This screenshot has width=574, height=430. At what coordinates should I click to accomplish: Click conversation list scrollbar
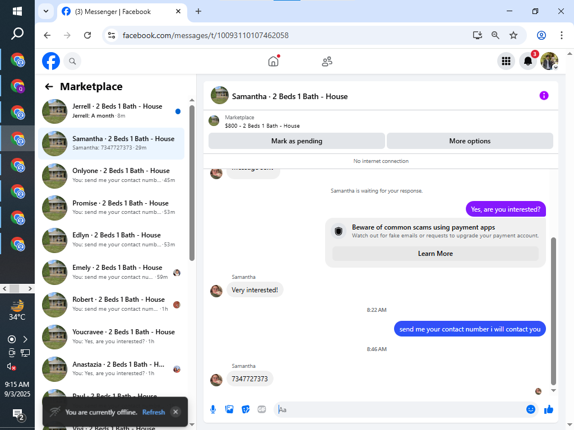click(x=192, y=183)
